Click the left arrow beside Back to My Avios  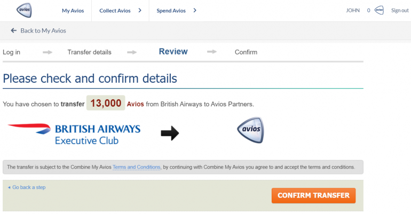[x=14, y=31]
